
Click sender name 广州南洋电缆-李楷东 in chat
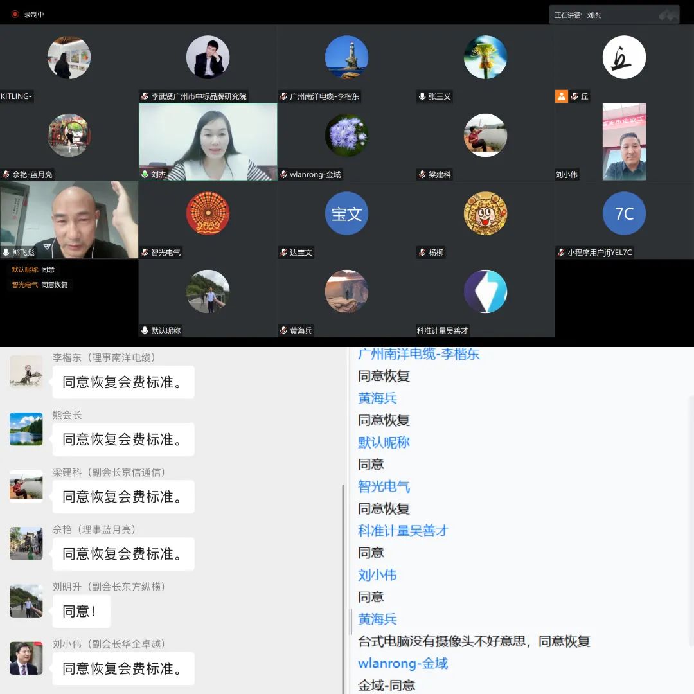(x=418, y=354)
